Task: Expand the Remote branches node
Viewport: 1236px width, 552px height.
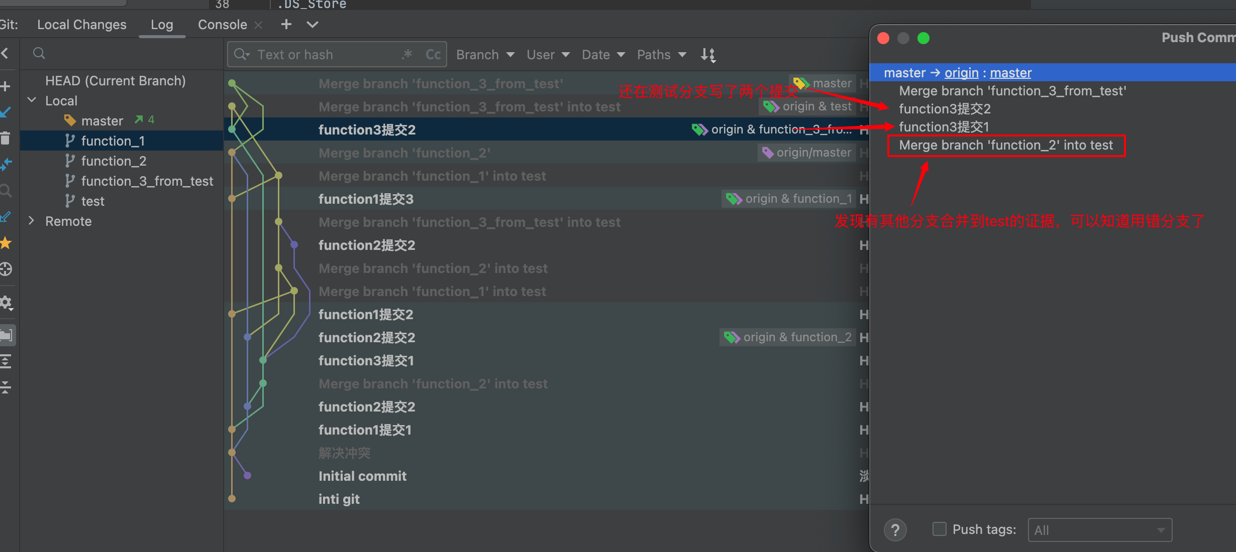Action: [32, 221]
